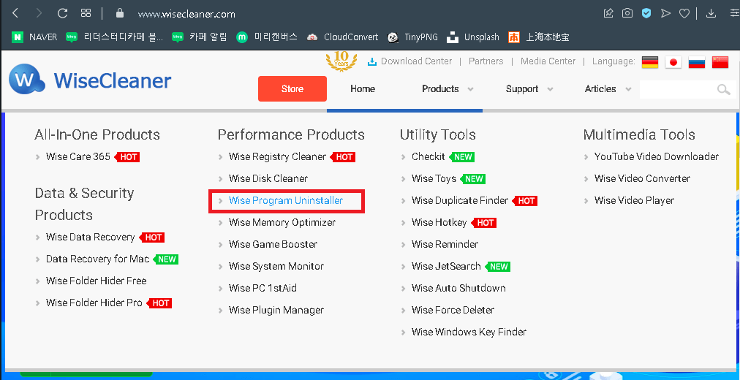Open Wise Folder Hider Free
740x380 pixels.
97,281
